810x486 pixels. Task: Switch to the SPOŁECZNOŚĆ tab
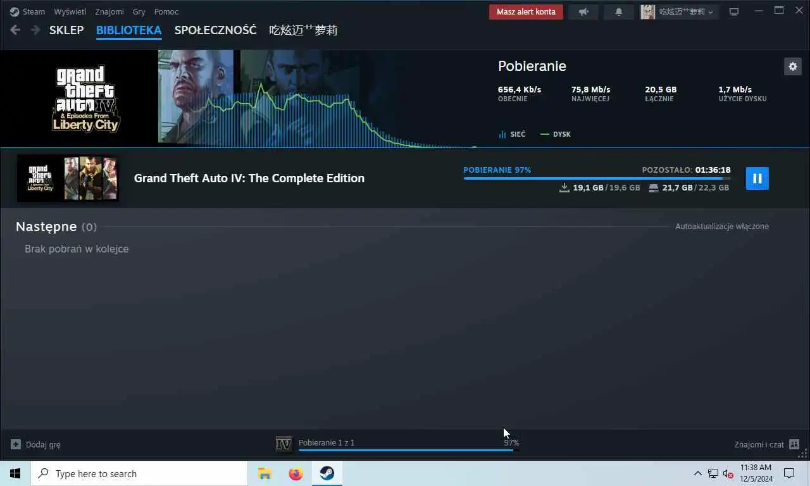[x=215, y=30]
